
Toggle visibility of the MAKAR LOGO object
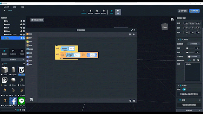click(21, 35)
